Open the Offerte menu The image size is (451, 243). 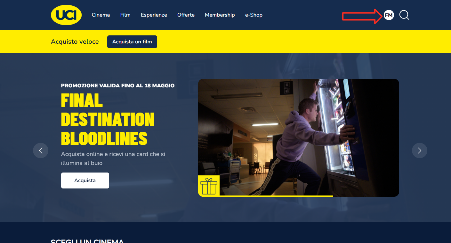(186, 15)
